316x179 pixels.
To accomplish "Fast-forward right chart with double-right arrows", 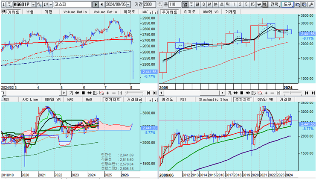I will [248, 93].
